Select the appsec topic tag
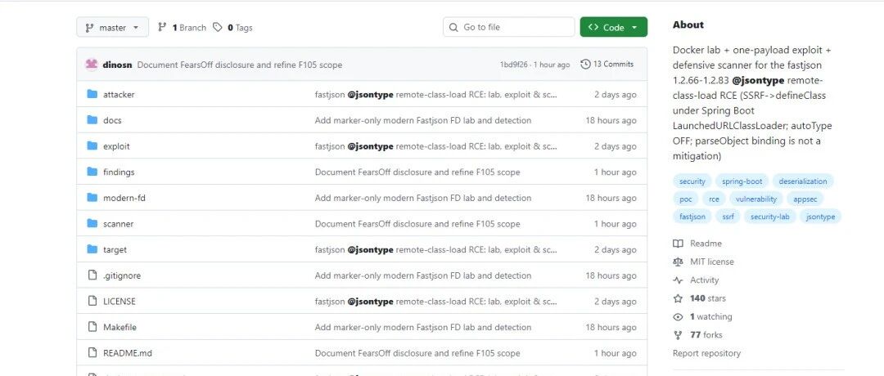 (805, 199)
